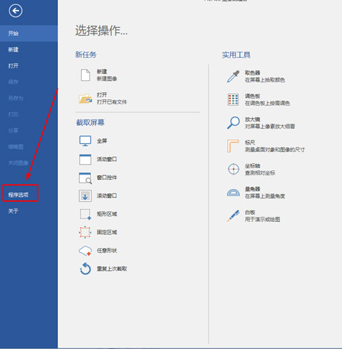The height and width of the screenshot is (349, 342).
Task: Click 另存为 in the sidebar menu
Action: tap(16, 98)
